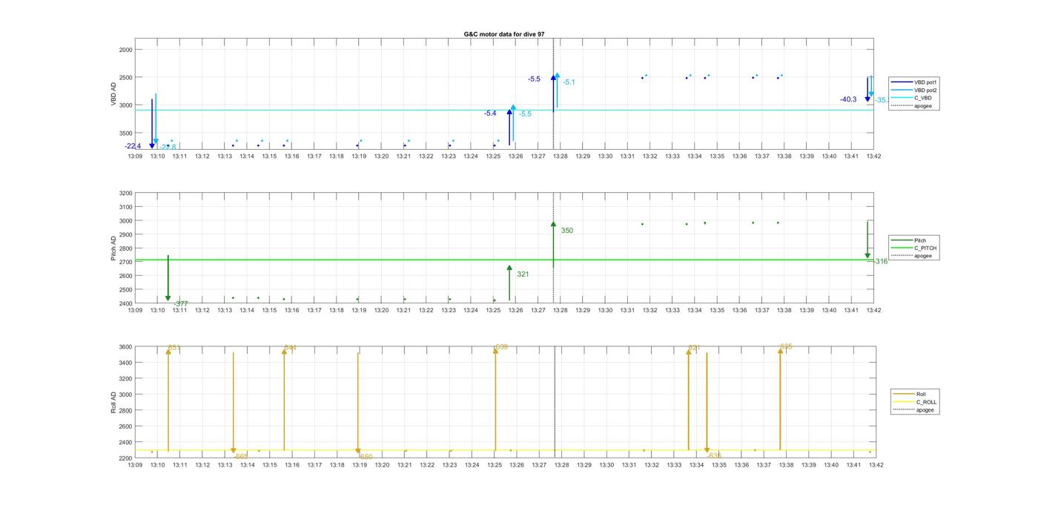The image size is (1038, 514).
Task: Click the '350' pitch data label
Action: click(x=566, y=231)
